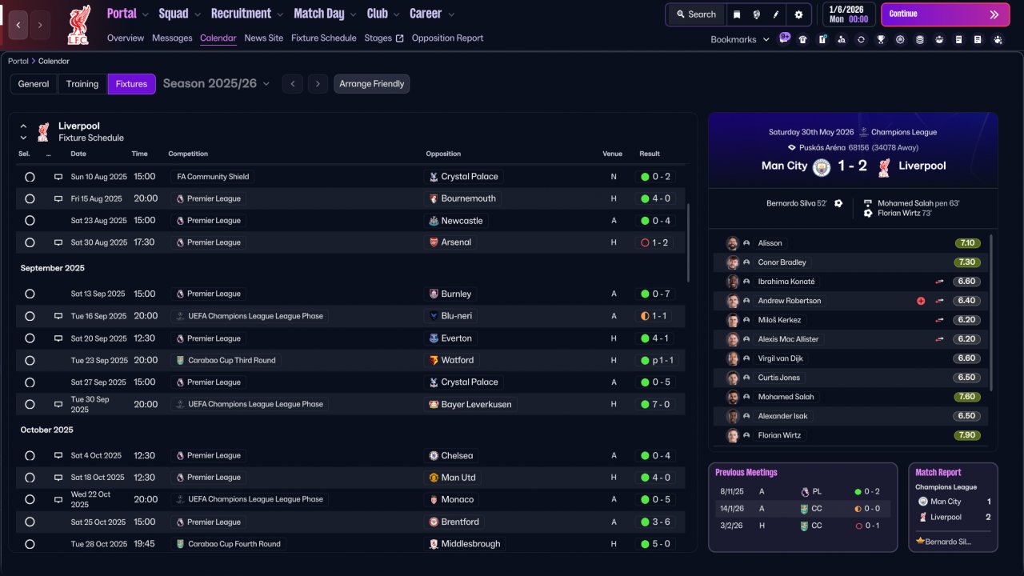The image size is (1024, 576).
Task: Expand the Squad menu dropdown arrow
Action: pyautogui.click(x=197, y=14)
